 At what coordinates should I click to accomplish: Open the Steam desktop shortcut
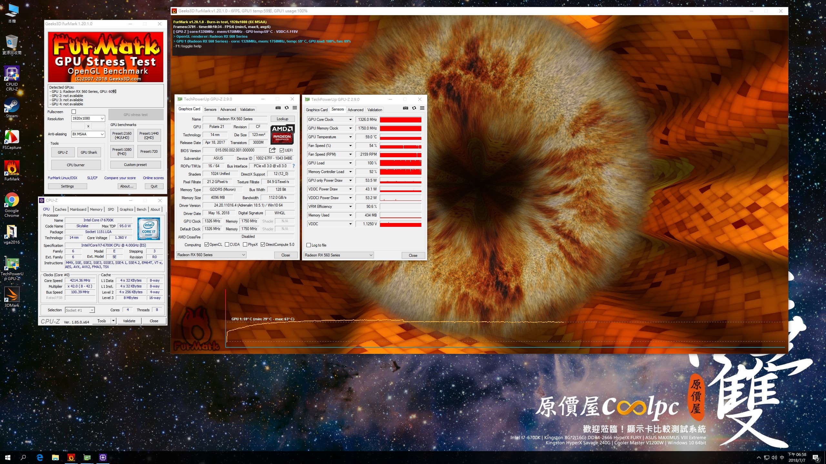coord(12,108)
